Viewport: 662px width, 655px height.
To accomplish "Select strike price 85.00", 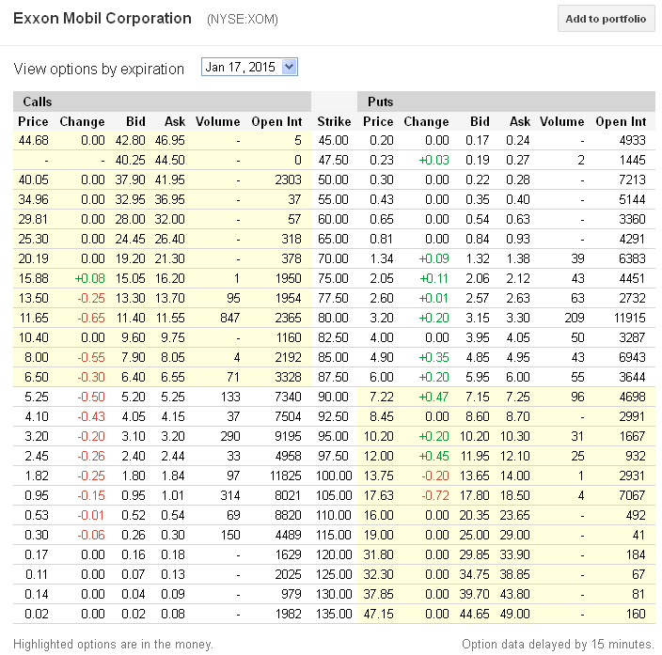I will pos(333,357).
